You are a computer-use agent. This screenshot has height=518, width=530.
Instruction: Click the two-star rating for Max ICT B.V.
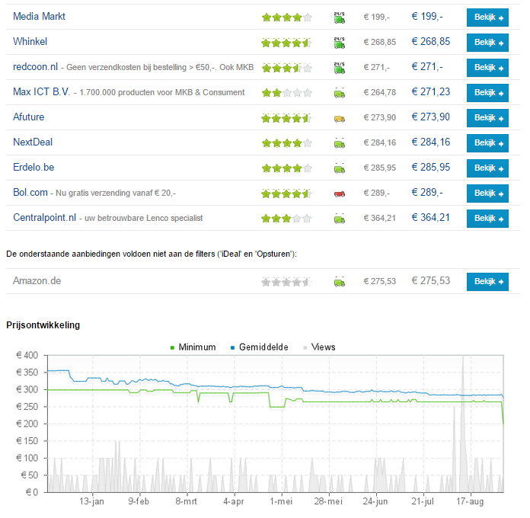[x=286, y=93]
